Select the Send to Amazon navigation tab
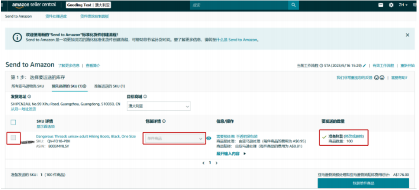The image size is (419, 190). pos(19,16)
